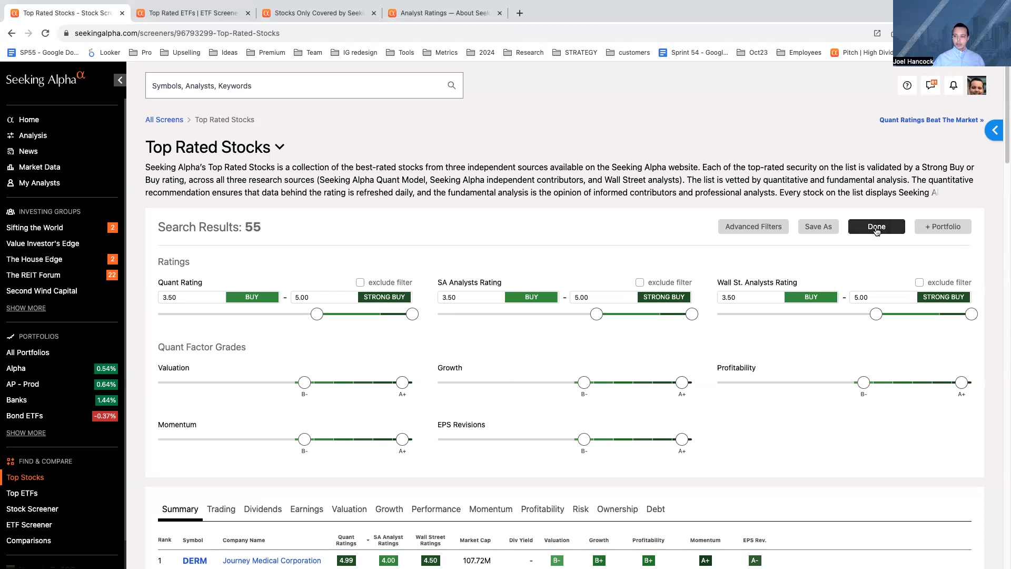
Task: Open the SP55 Google Doc bookmark
Action: pyautogui.click(x=43, y=53)
